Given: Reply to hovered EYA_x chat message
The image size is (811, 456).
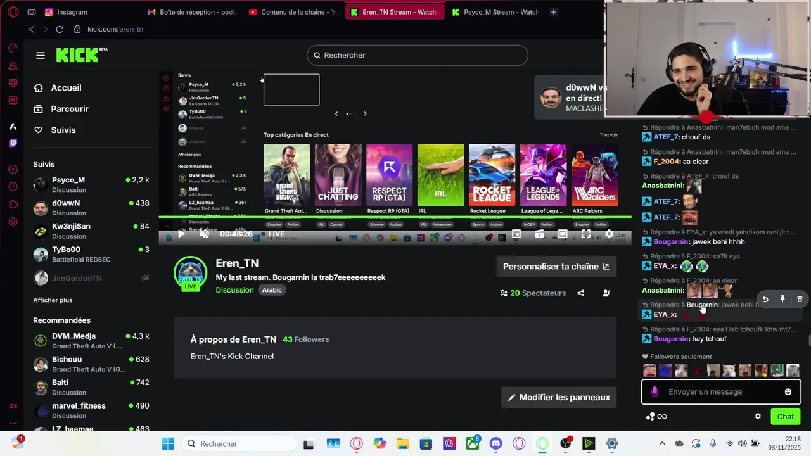Looking at the screenshot, I should pyautogui.click(x=765, y=299).
